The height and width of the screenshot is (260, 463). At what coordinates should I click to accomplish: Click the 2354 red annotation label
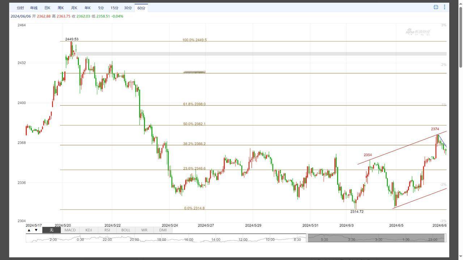pyautogui.click(x=368, y=155)
